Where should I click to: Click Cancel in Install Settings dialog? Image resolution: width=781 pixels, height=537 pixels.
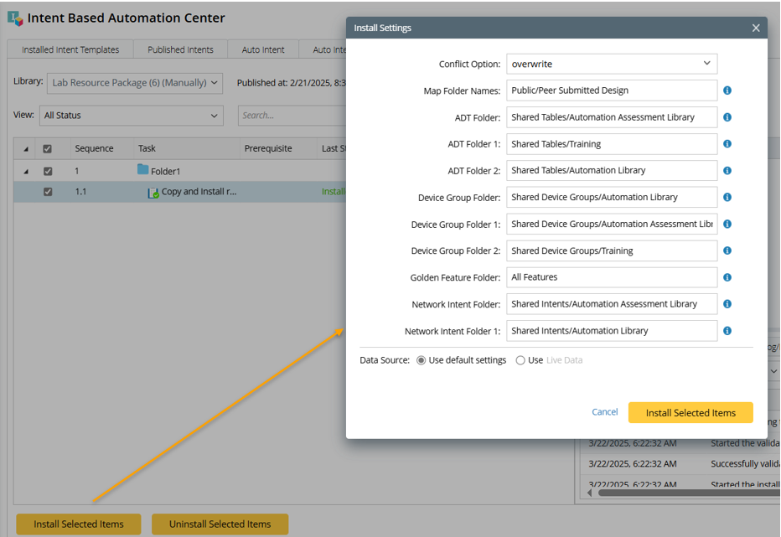[x=604, y=412]
